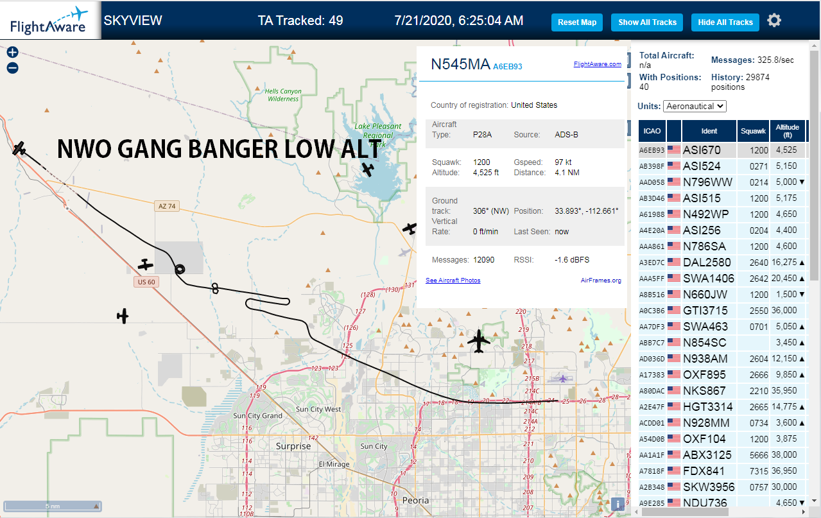Click the A6EB93 hex code beside N545MA

click(508, 66)
